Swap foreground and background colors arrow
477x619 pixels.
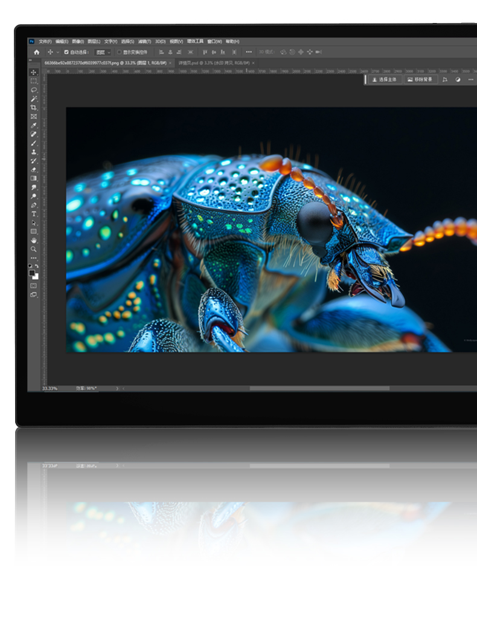coord(37,266)
